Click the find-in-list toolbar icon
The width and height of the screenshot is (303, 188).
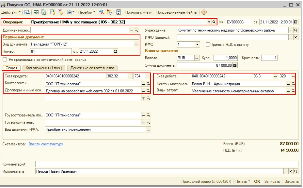pyautogui.click(x=27, y=12)
